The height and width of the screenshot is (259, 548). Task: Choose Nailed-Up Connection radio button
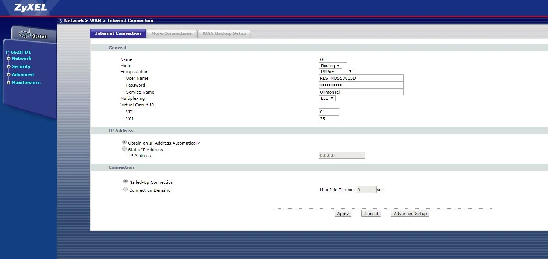coord(125,182)
